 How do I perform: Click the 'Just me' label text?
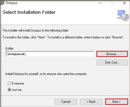click(17, 90)
